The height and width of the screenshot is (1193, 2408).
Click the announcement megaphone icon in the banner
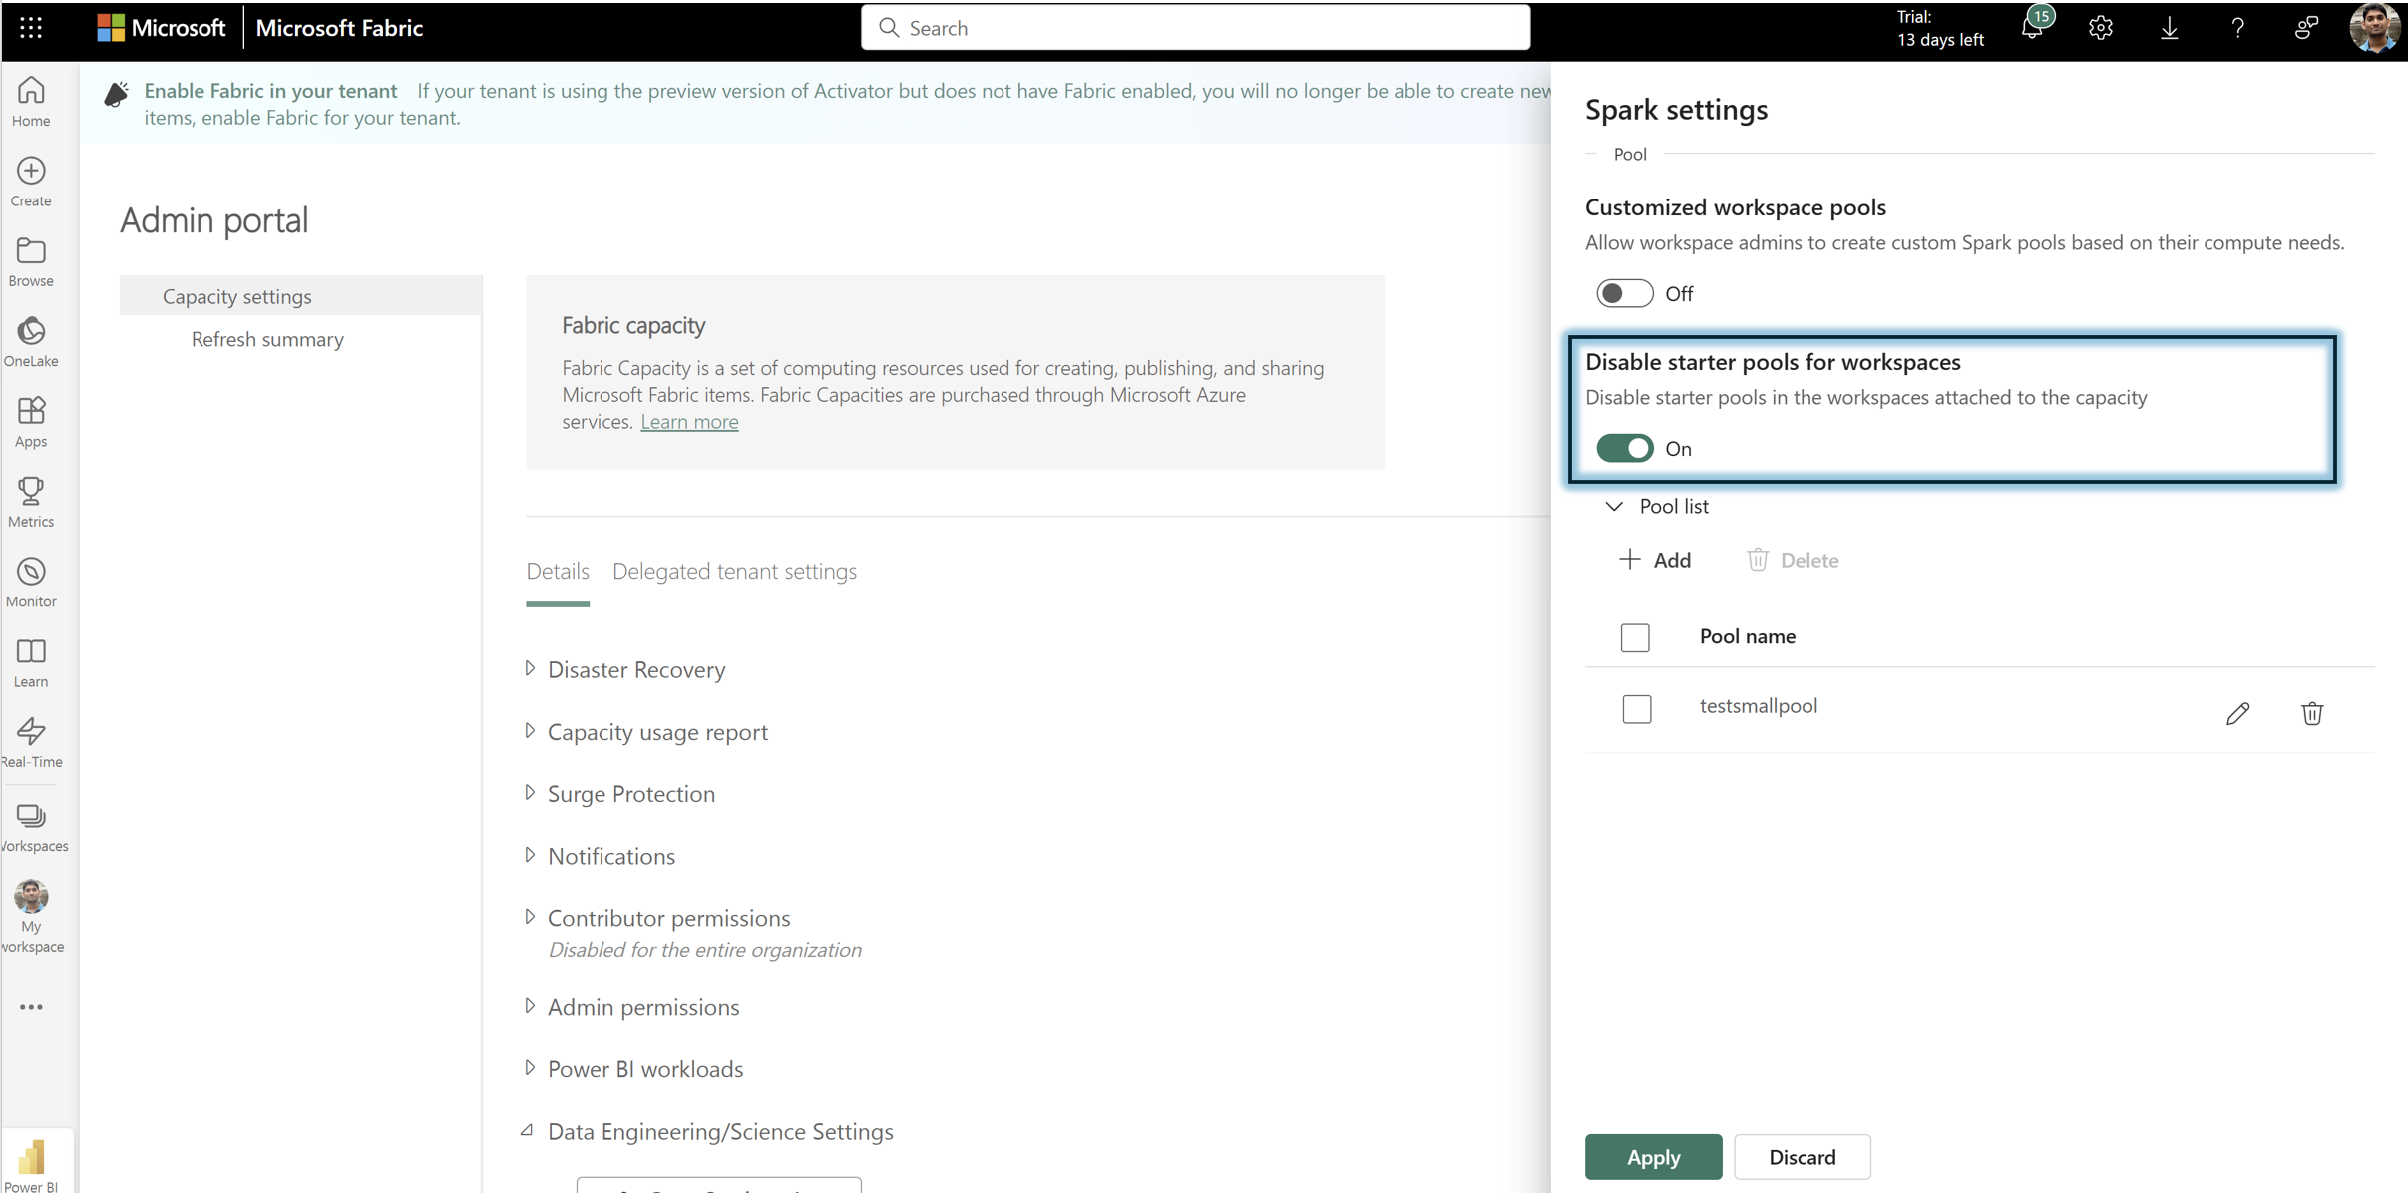116,94
